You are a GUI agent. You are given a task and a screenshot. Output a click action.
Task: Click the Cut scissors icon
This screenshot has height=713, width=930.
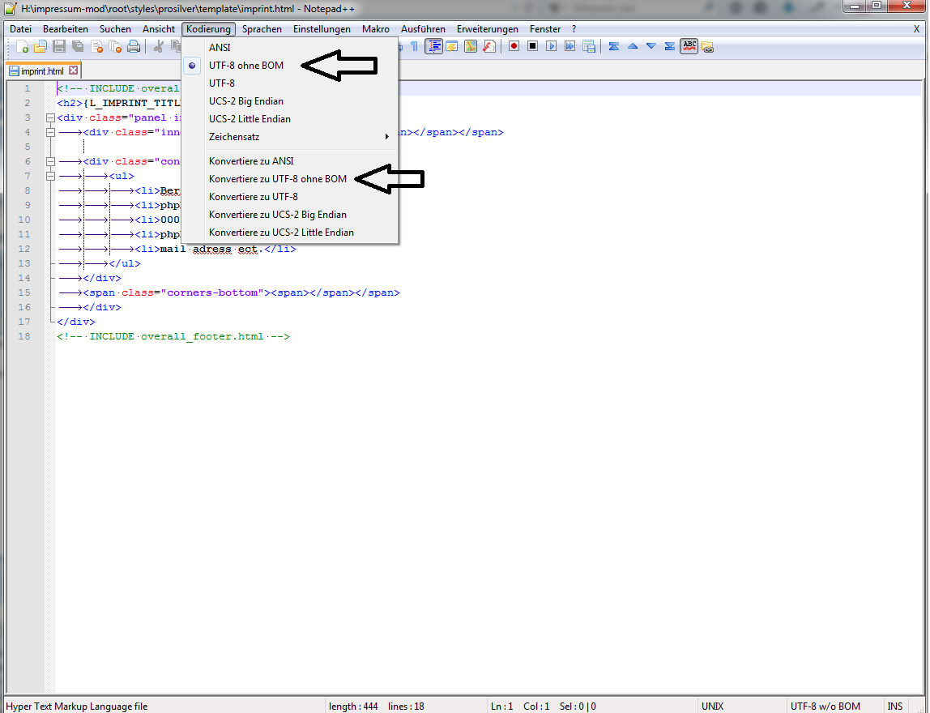coord(158,46)
